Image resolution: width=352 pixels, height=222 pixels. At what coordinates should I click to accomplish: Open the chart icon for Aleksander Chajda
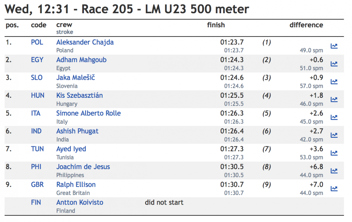pyautogui.click(x=334, y=46)
